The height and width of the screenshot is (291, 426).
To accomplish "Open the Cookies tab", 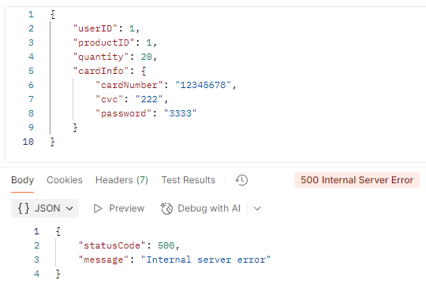I will 65,180.
